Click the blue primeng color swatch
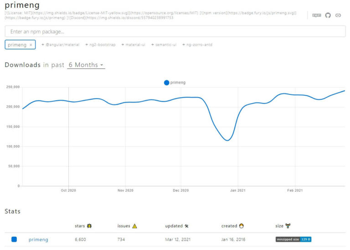 coord(14,239)
